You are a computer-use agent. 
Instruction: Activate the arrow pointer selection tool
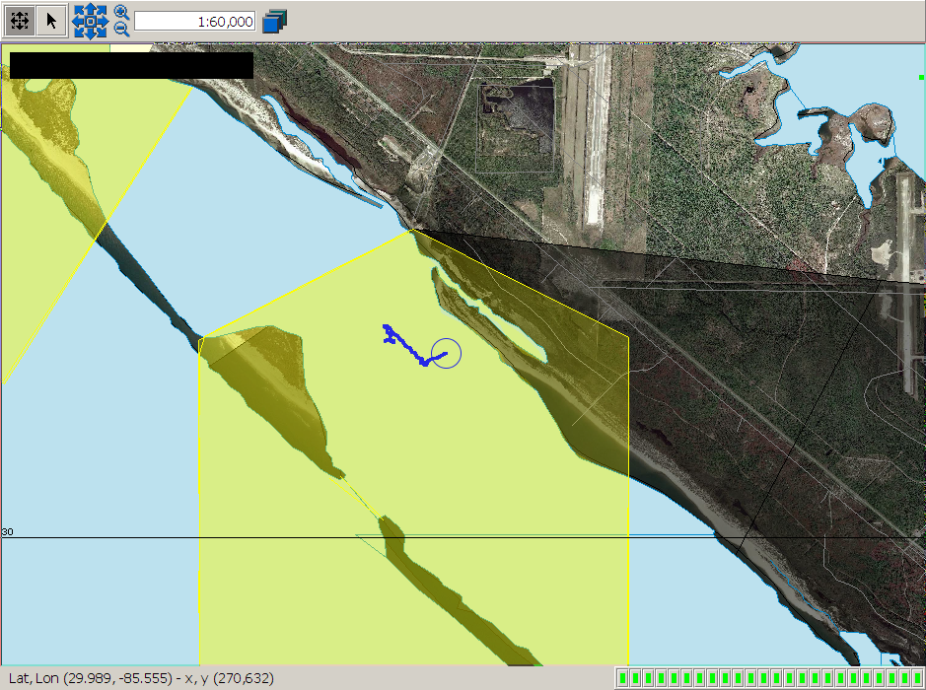pos(52,21)
